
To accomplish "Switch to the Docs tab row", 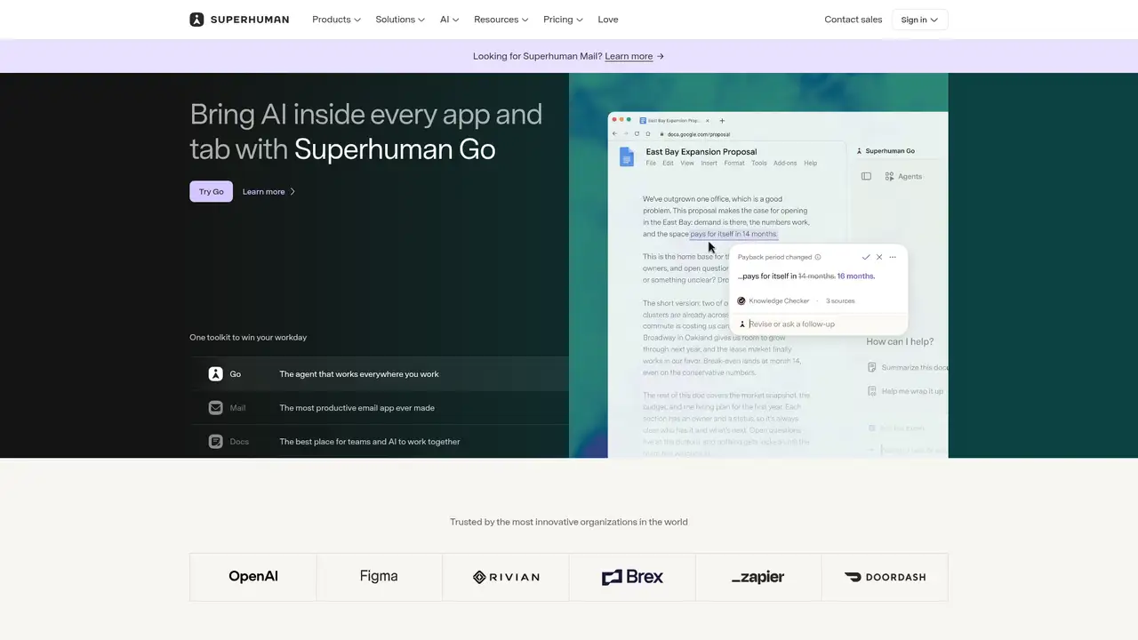I will pyautogui.click(x=379, y=442).
